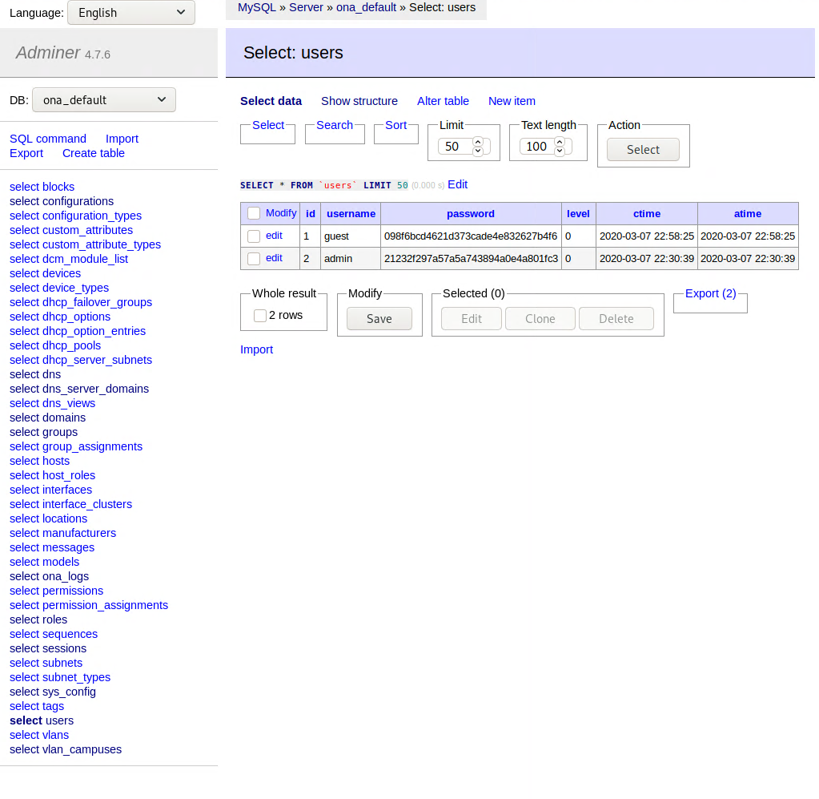Image resolution: width=819 pixels, height=799 pixels.
Task: Open select hosts table
Action: [39, 462]
